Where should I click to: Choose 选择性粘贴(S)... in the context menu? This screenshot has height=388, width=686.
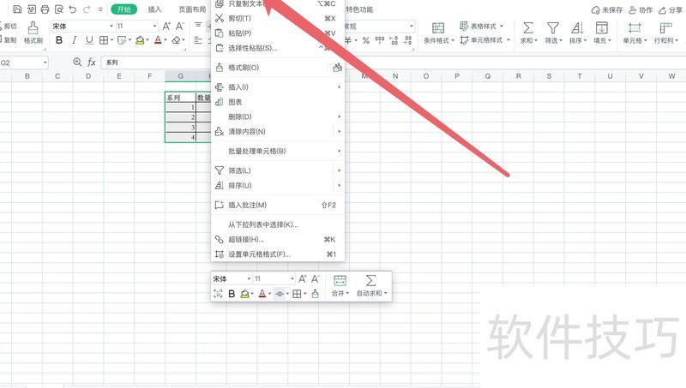pyautogui.click(x=278, y=48)
